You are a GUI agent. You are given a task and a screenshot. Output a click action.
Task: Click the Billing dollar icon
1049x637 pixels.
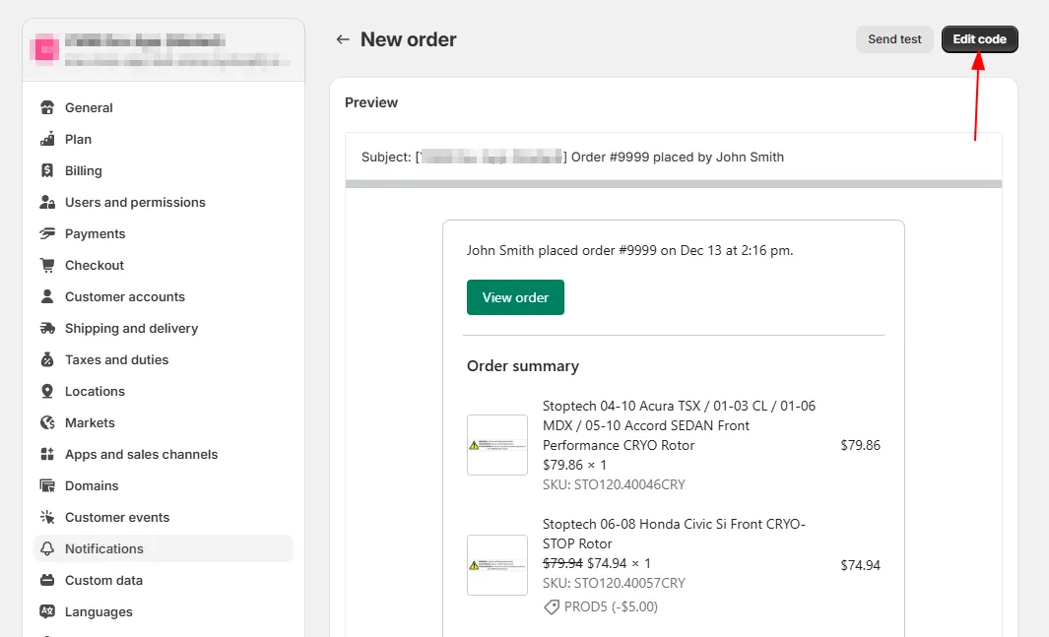[x=47, y=170]
